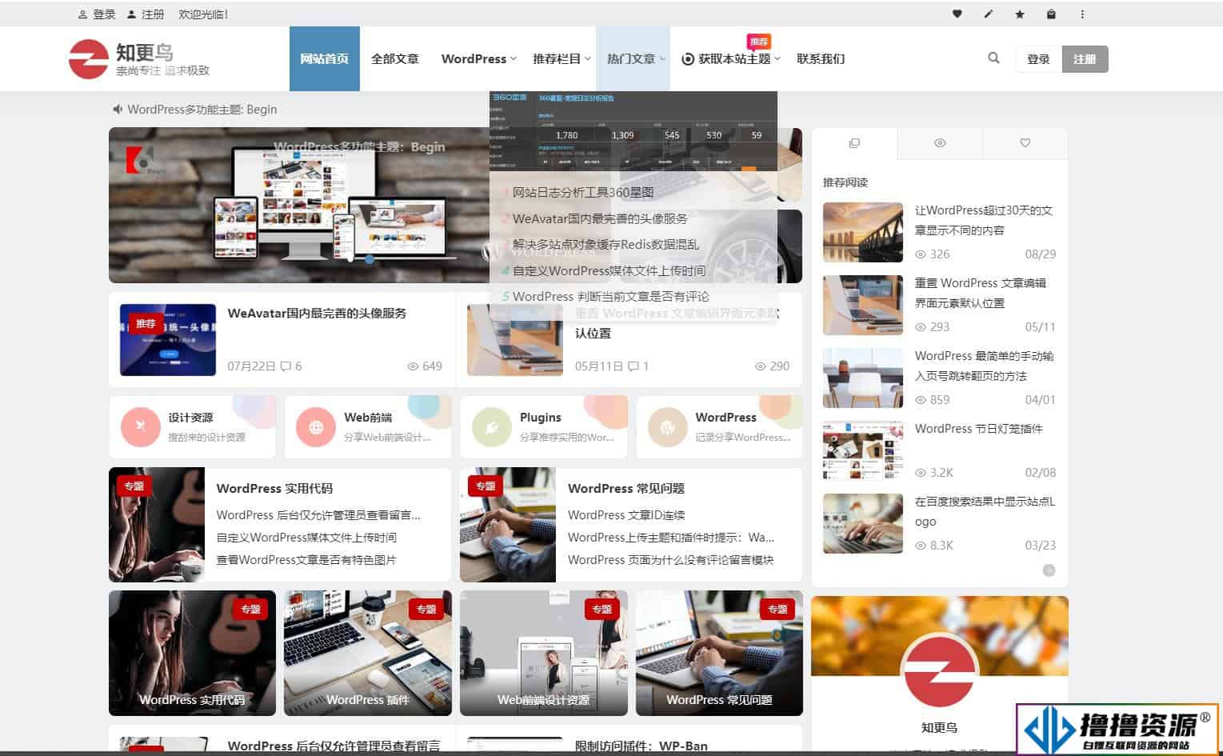Open sidebar article 在百度搜索结果中显示站点Logo
This screenshot has width=1223, height=756.
click(x=985, y=511)
